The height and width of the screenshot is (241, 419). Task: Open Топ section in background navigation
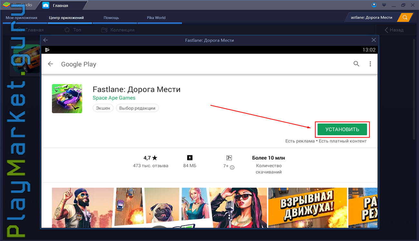(73, 30)
